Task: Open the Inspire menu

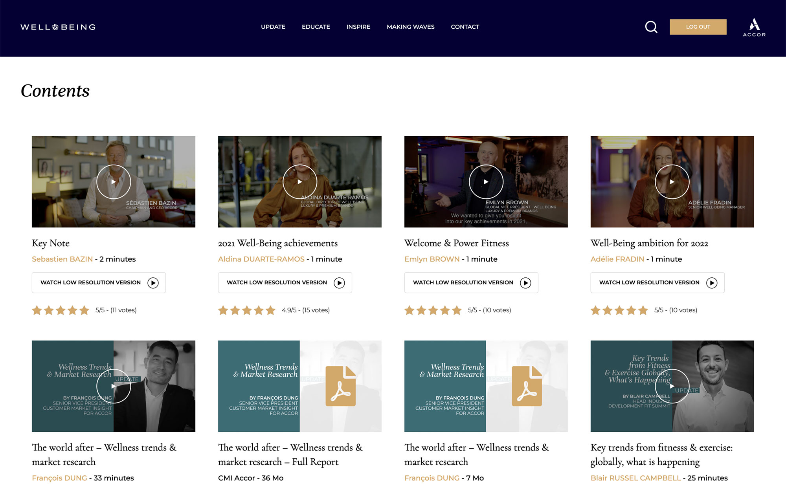Action: pos(358,27)
